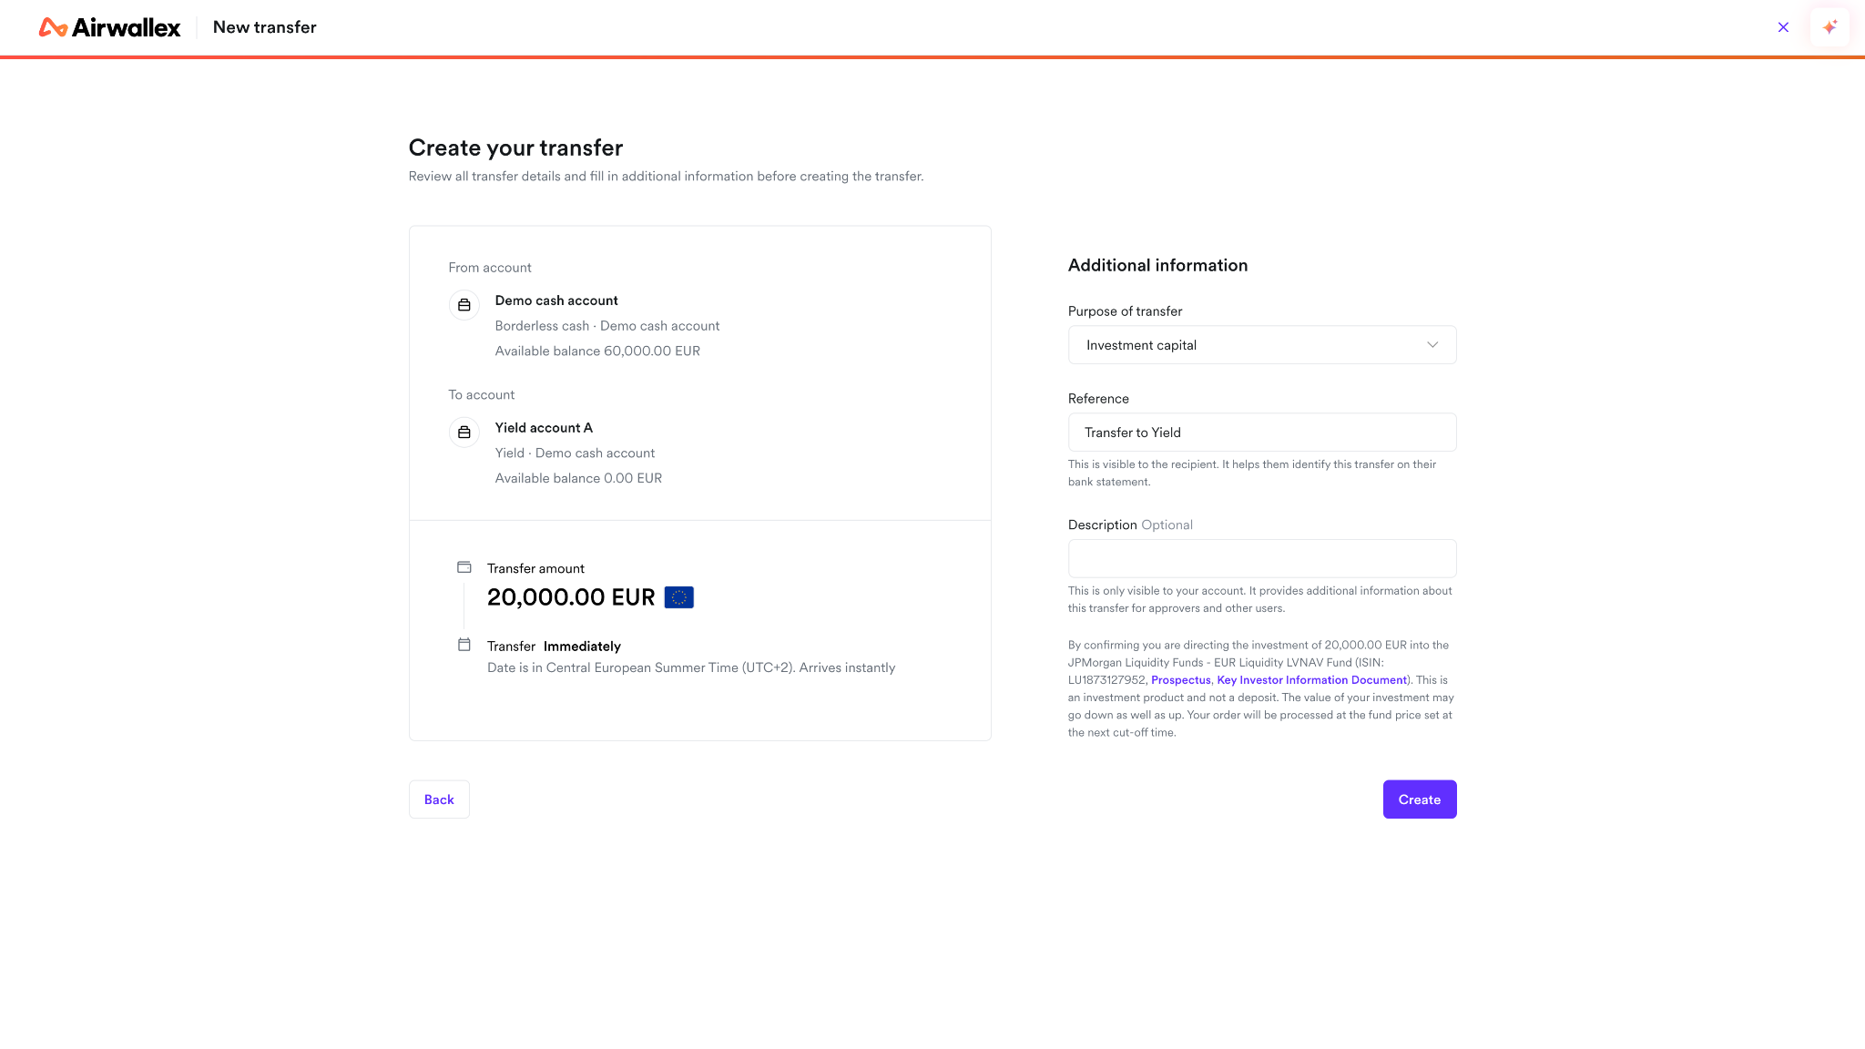Click the EUR flag icon
This screenshot has width=1865, height=1049.
679,597
